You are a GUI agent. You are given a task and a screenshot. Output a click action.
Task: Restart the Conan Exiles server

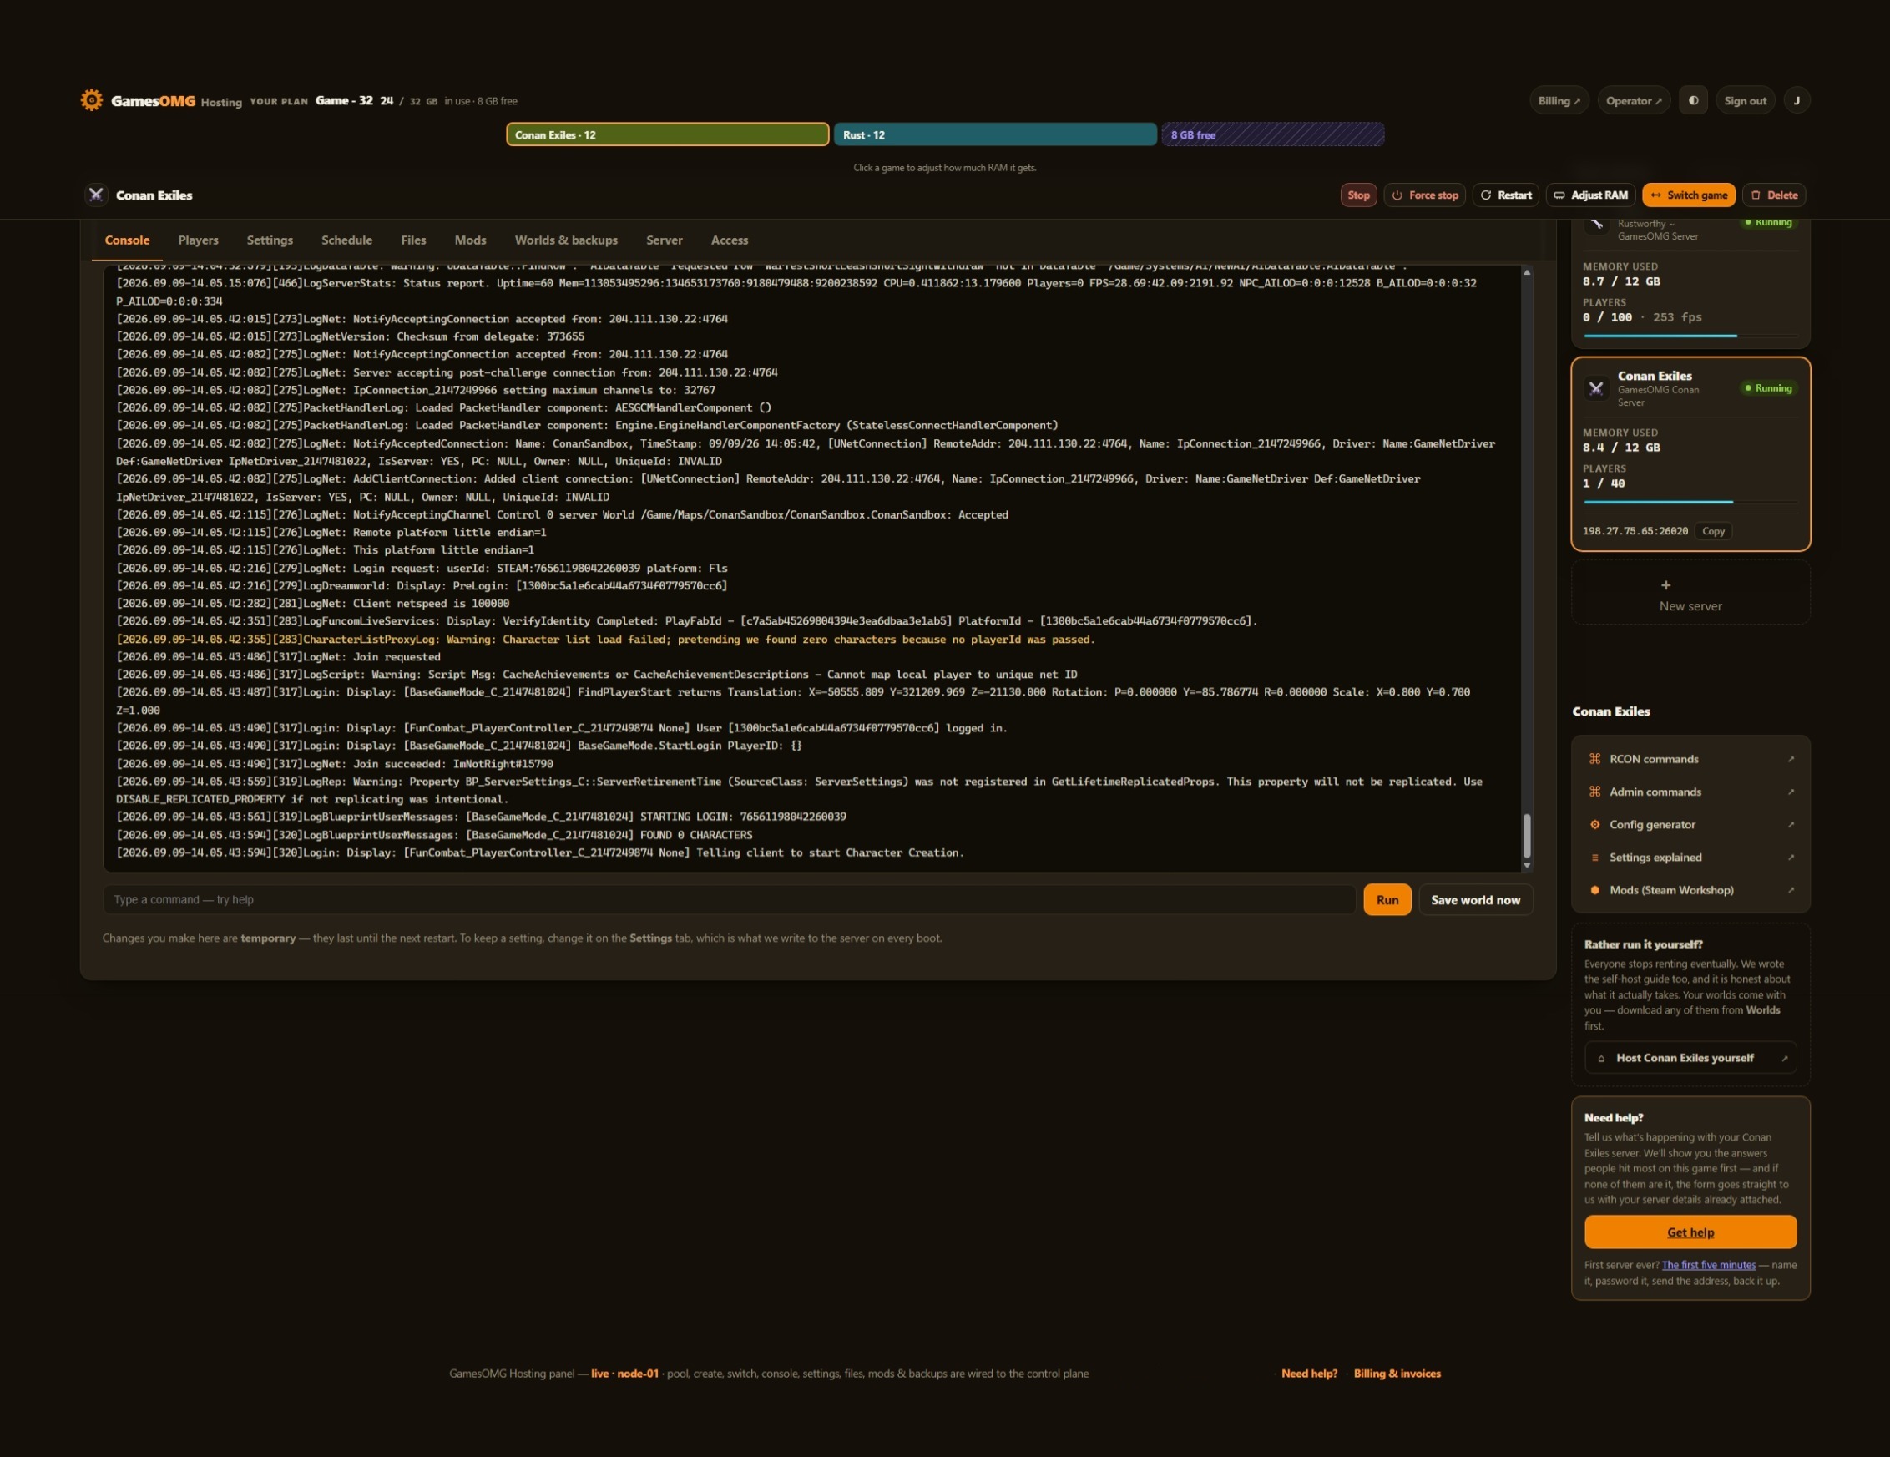point(1506,195)
